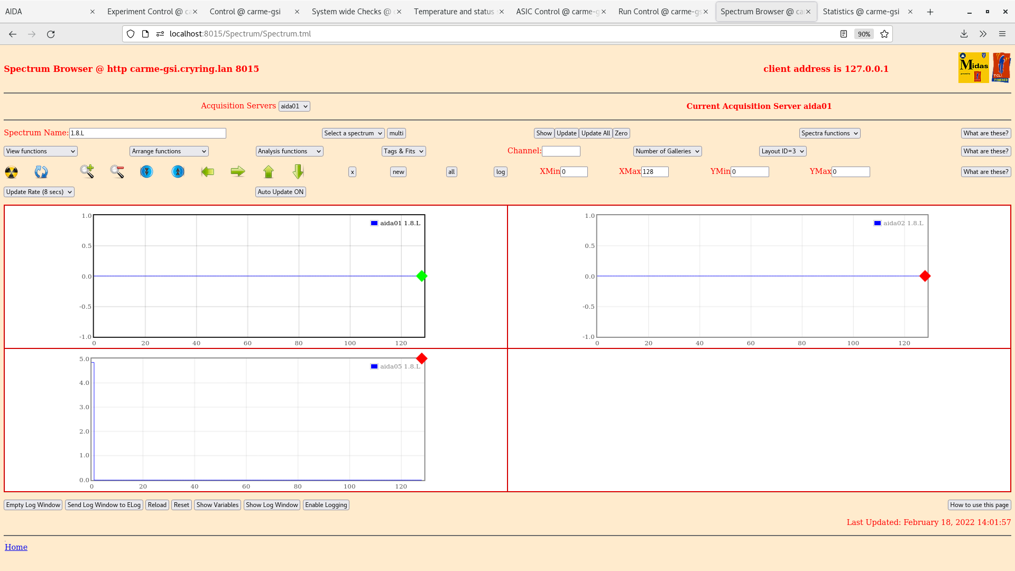
Task: Follow the Home link
Action: tap(16, 547)
